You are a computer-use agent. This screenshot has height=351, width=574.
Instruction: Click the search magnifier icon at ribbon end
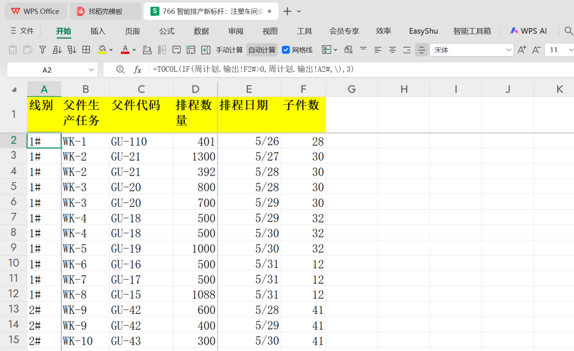click(568, 31)
